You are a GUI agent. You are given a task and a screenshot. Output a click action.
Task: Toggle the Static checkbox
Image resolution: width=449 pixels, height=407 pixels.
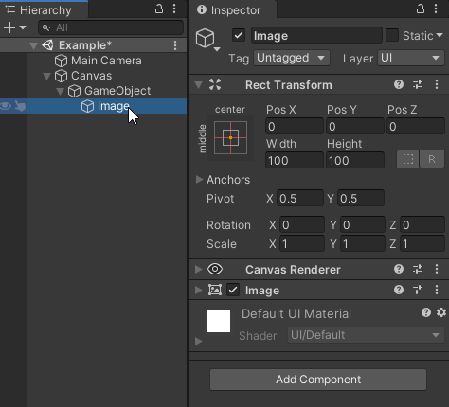click(x=392, y=35)
